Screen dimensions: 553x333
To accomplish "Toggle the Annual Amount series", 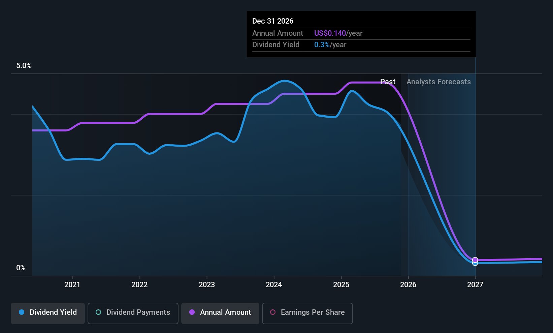I will [220, 313].
